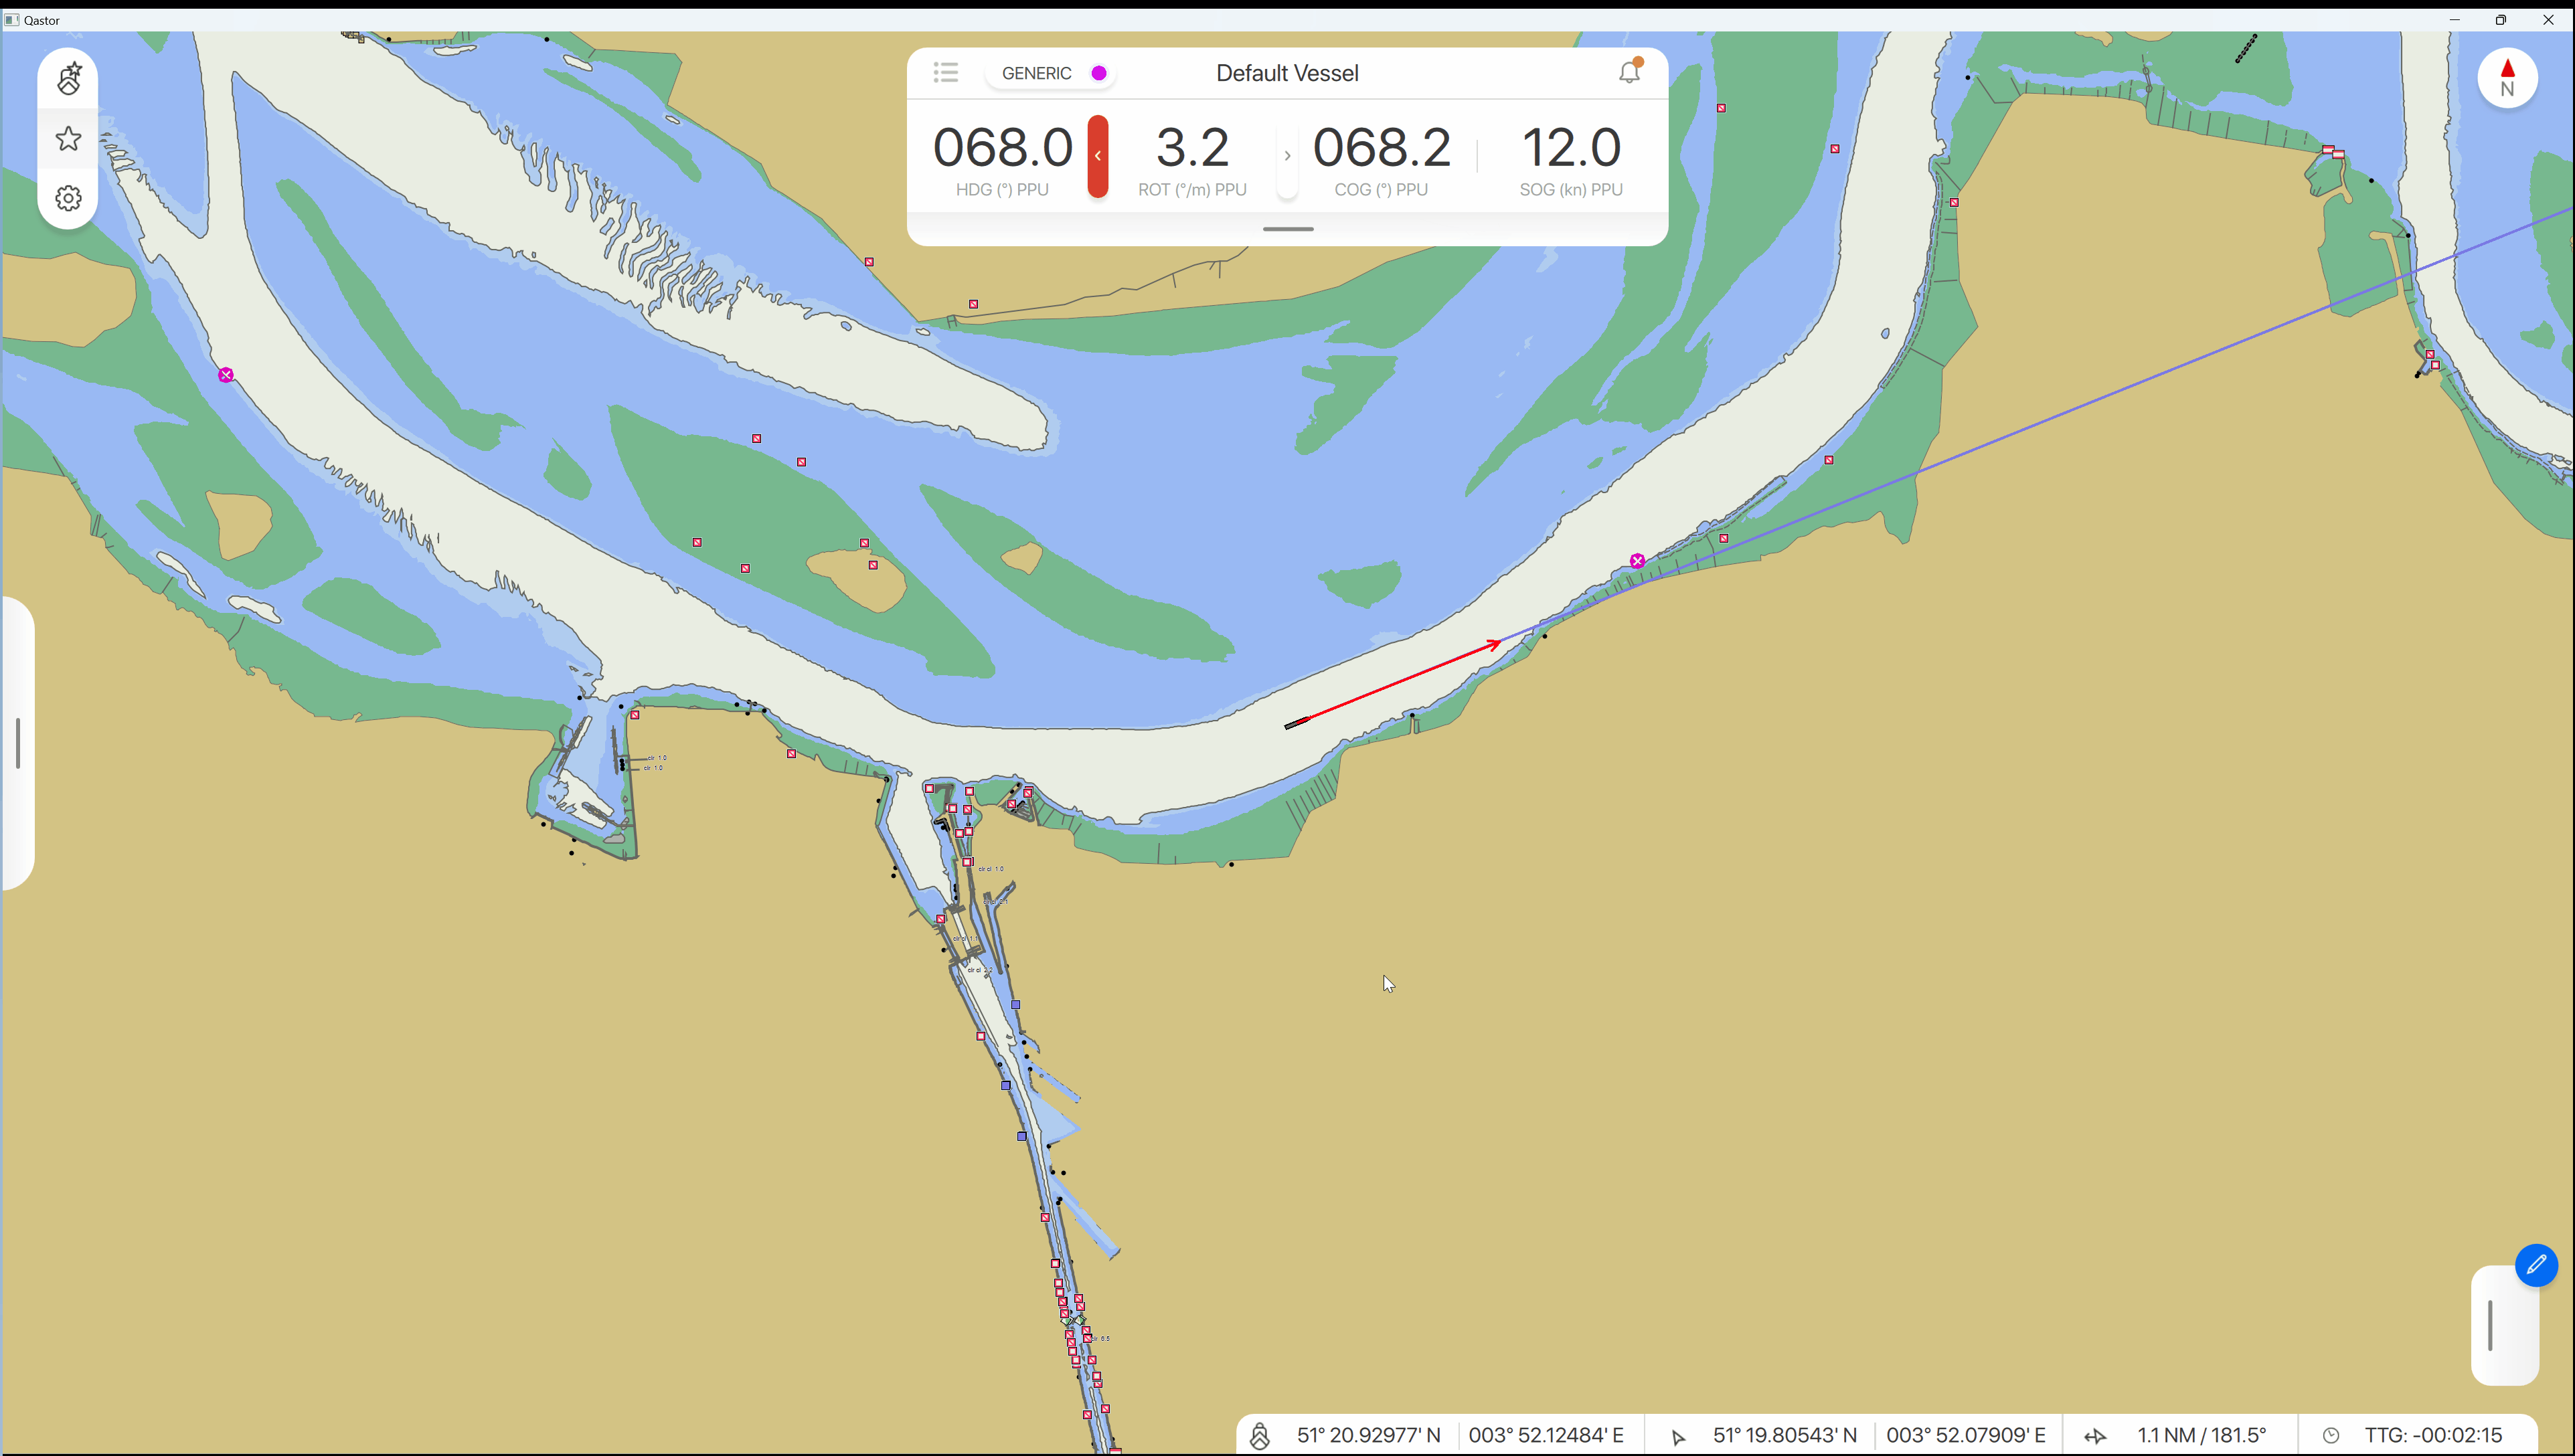2575x1456 pixels.
Task: Click the vessel tracking icon with star
Action: (x=68, y=78)
